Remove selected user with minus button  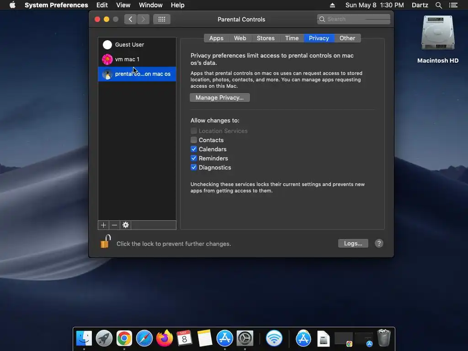point(114,225)
